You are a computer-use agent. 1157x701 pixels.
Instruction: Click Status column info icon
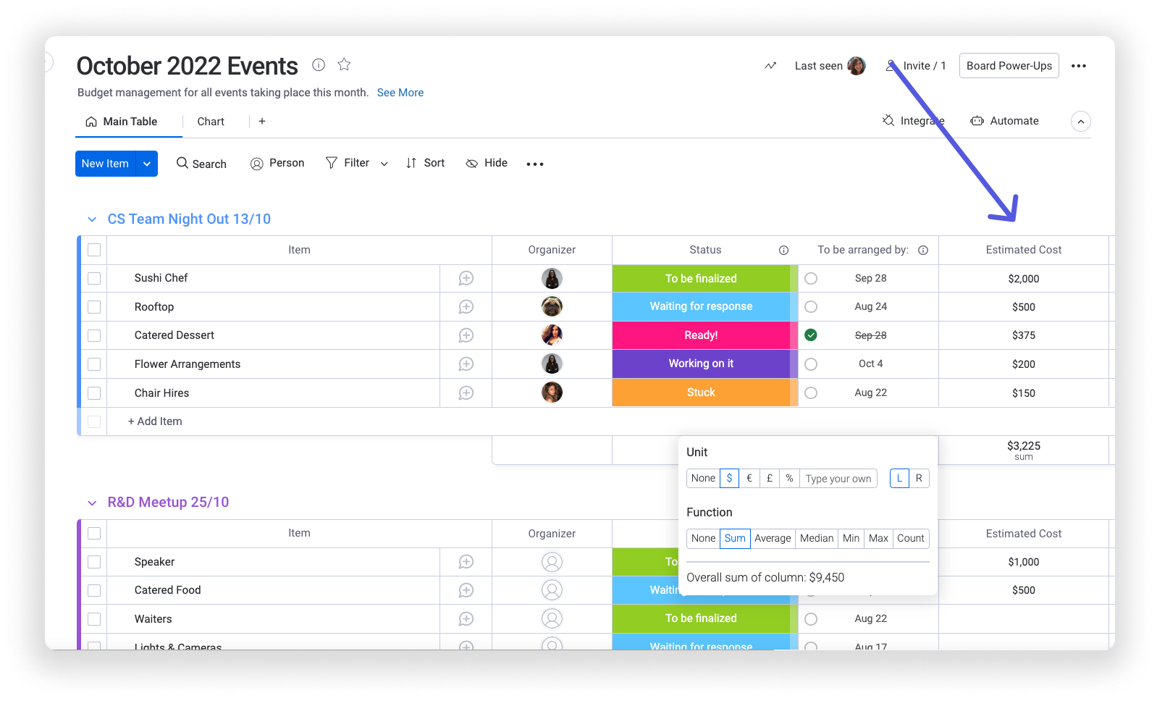pyautogui.click(x=783, y=250)
